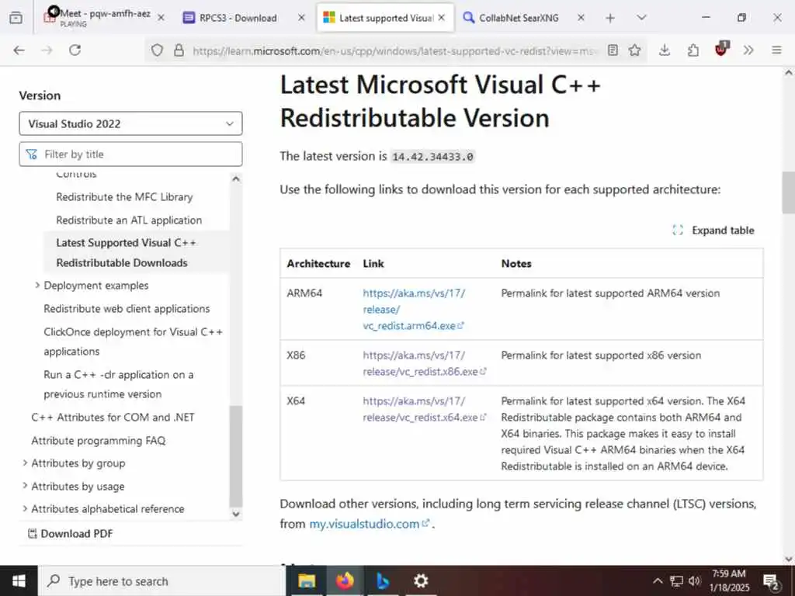The image size is (795, 596).
Task: Open the Windows Start button
Action: [19, 580]
